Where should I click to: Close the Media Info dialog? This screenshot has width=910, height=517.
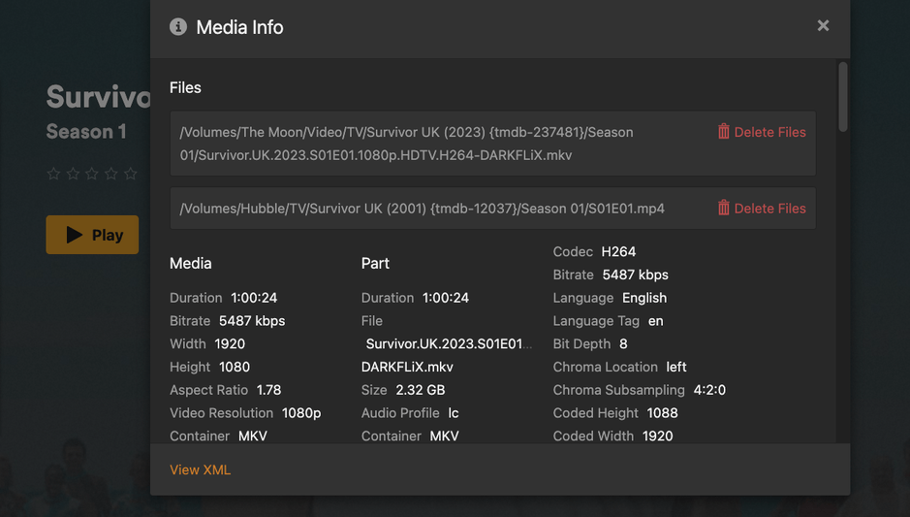point(823,26)
